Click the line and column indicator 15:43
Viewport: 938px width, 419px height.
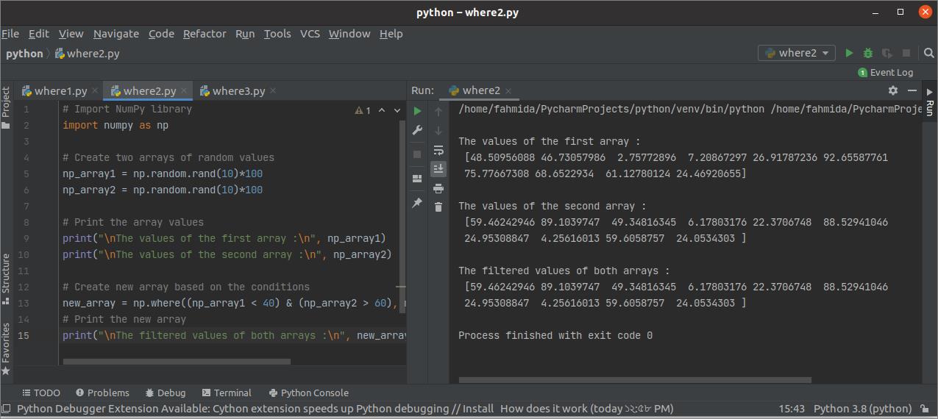pyautogui.click(x=792, y=409)
